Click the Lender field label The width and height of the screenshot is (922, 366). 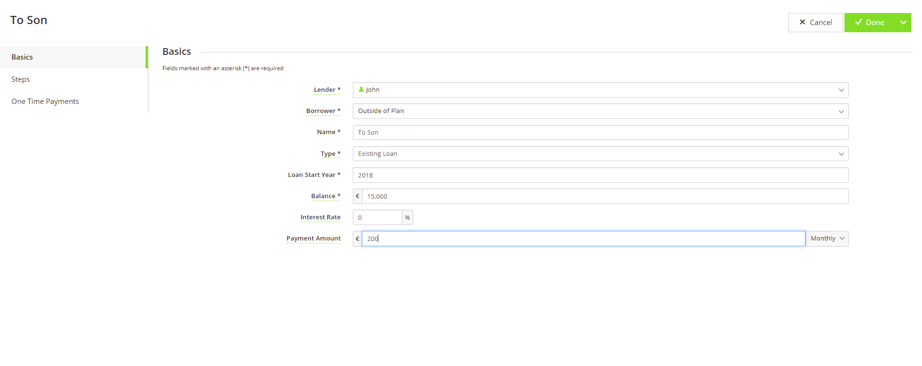[x=327, y=90]
